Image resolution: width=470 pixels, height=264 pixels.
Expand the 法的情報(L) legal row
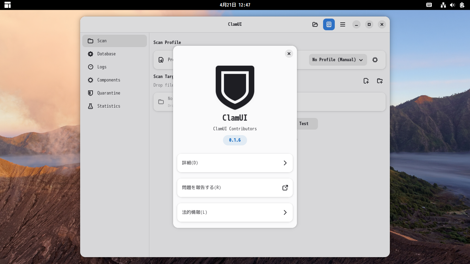(235, 212)
